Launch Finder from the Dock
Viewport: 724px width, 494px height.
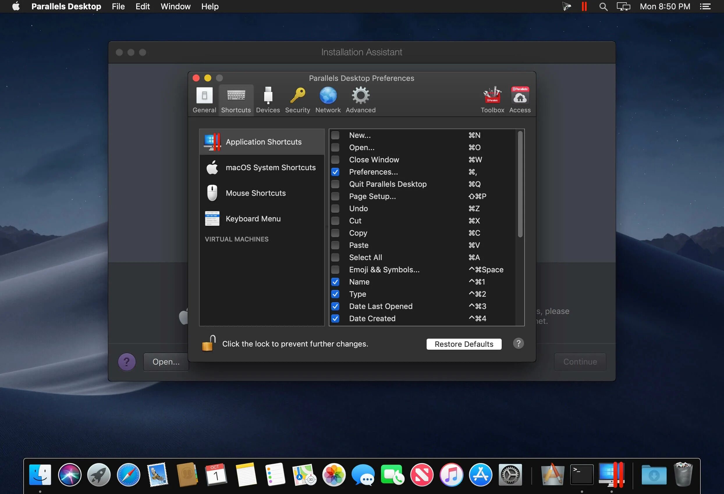(x=40, y=475)
